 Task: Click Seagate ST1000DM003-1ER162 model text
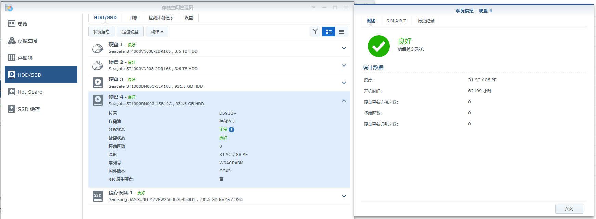[140, 86]
